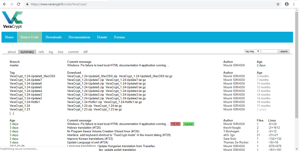Open the VeraCrypt_1.24-Update3 tag link
This screenshot has height=151, width=299.
click(26, 95)
